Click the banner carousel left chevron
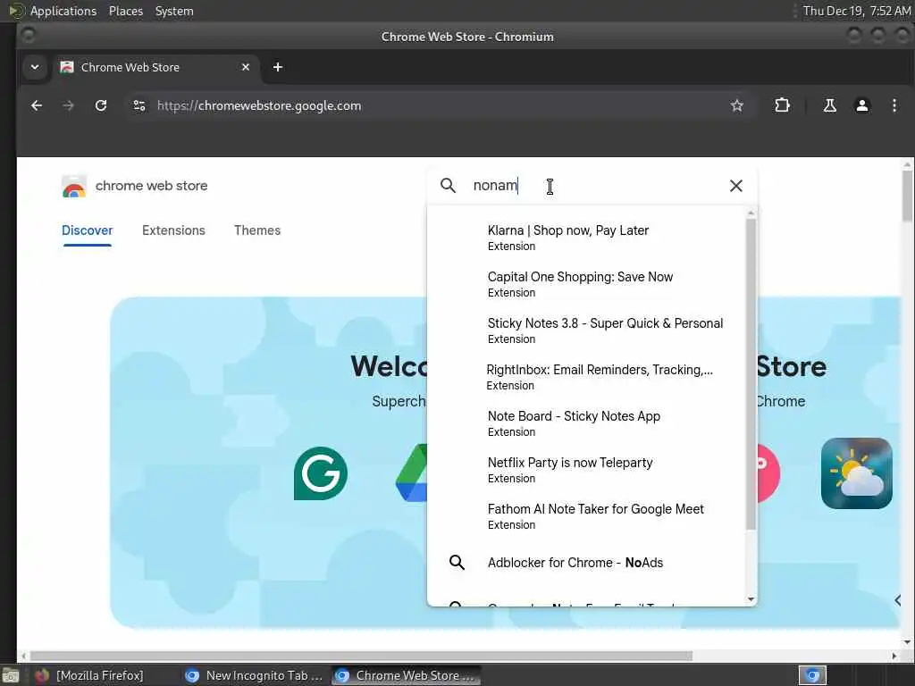This screenshot has width=915, height=686. tap(897, 599)
